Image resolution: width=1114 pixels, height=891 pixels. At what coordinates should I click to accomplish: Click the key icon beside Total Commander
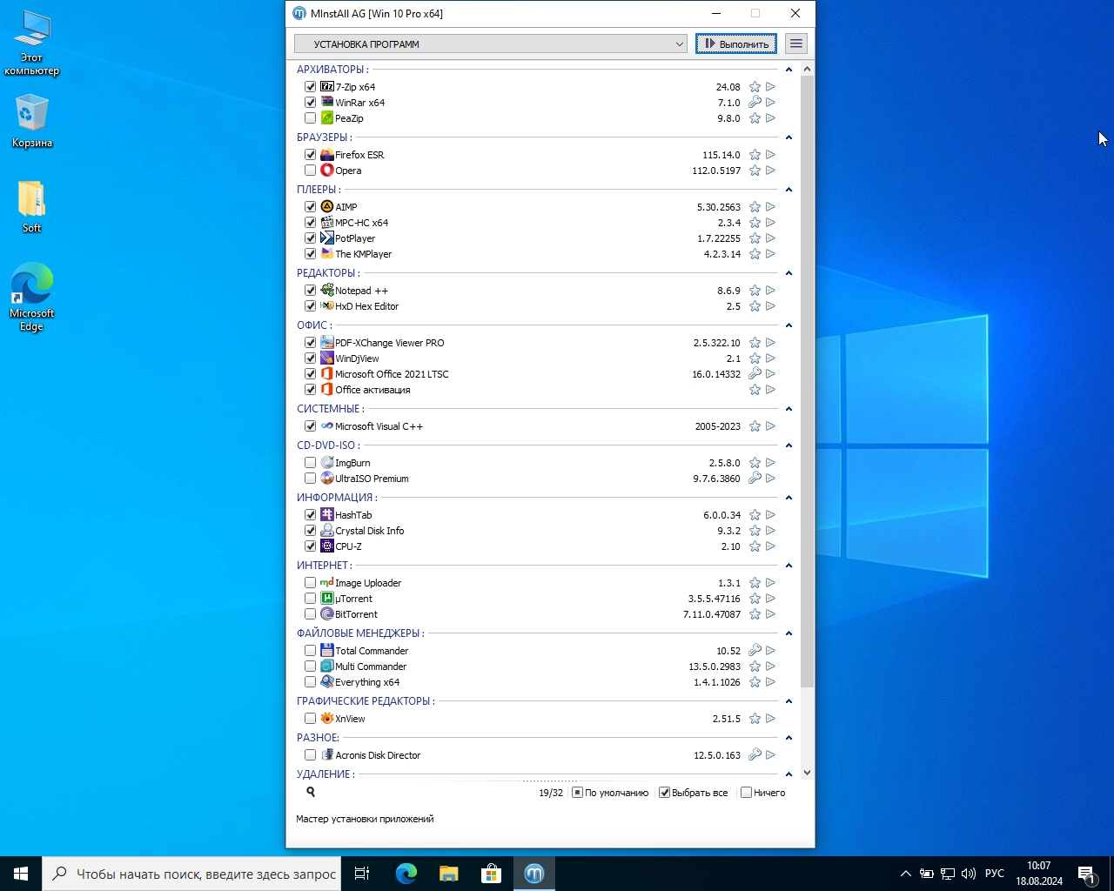(x=755, y=651)
